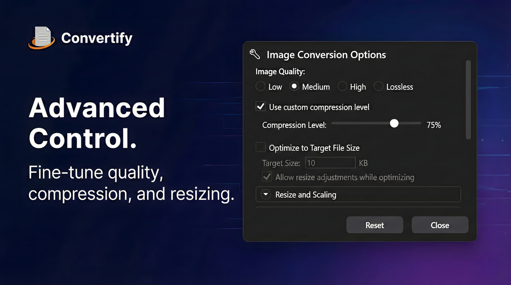511x285 pixels.
Task: Switch image quality to Lossless
Action: click(x=378, y=87)
